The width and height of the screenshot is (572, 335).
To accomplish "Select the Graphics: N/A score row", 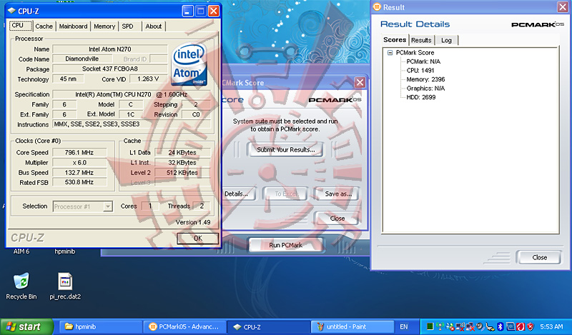I will click(x=425, y=89).
